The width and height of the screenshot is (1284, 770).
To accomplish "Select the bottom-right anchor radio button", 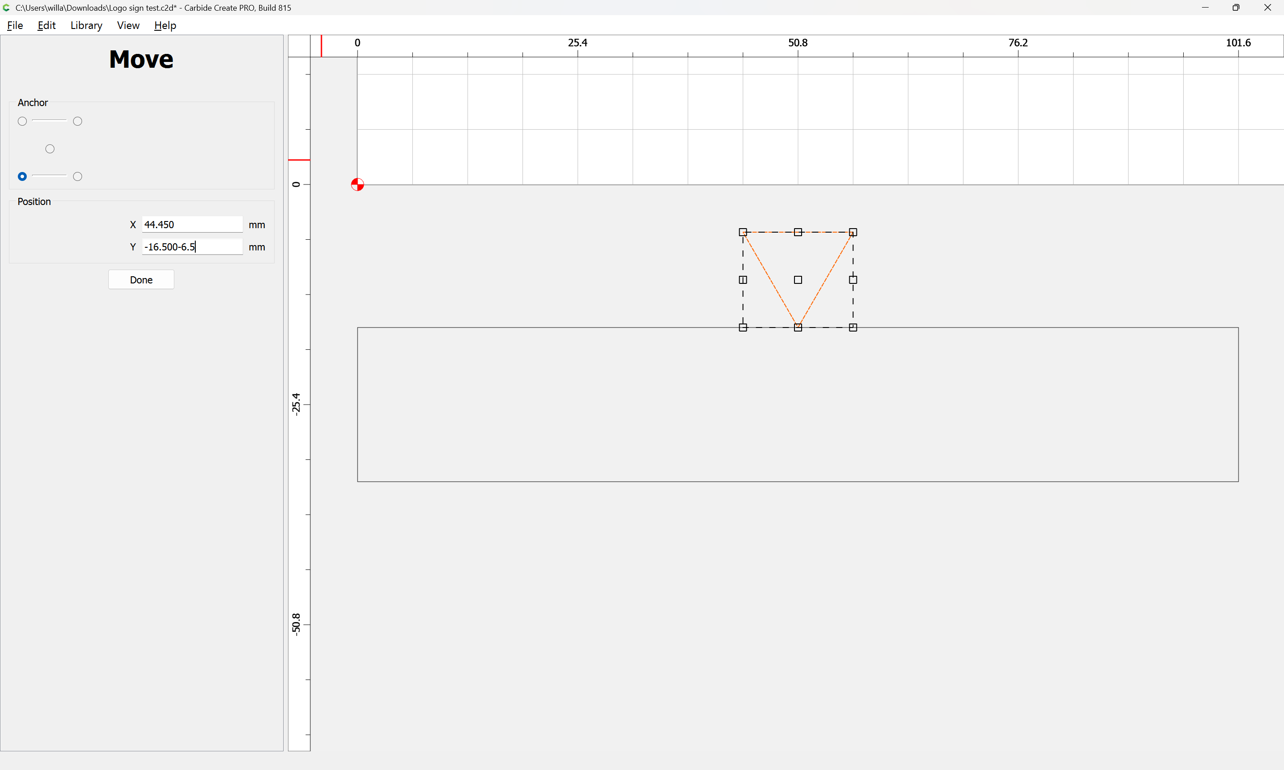I will (78, 176).
